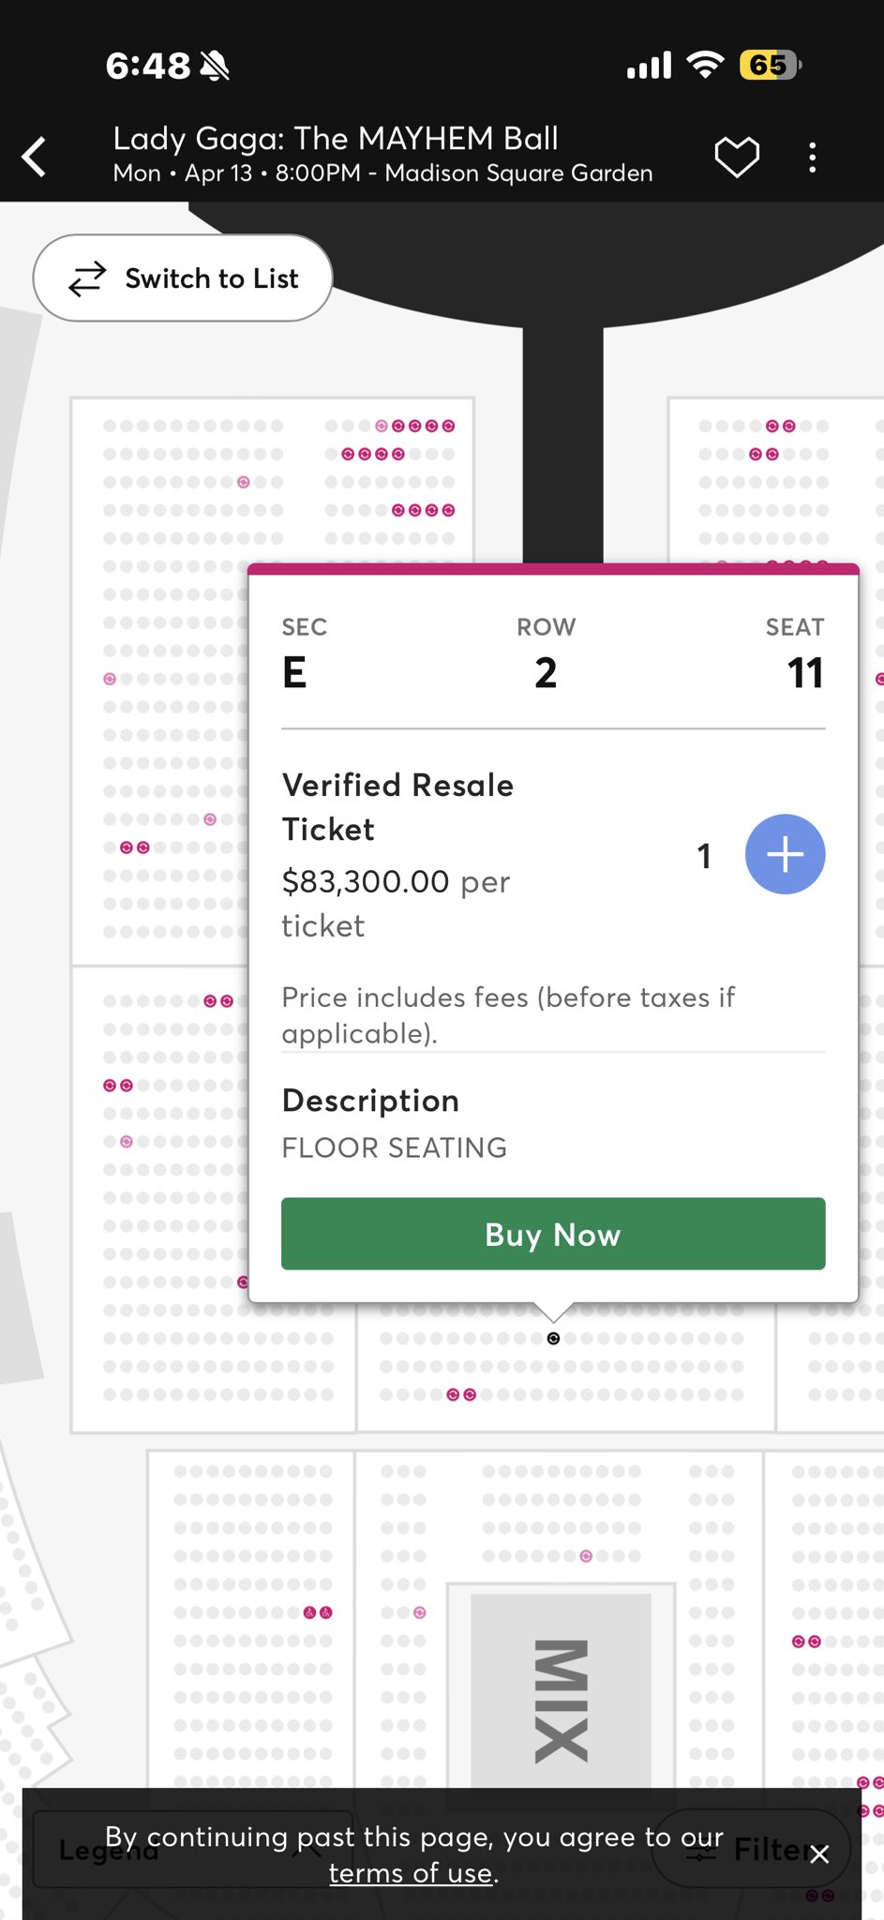
Task: Tap the cellular signal bars icon
Action: pos(649,65)
